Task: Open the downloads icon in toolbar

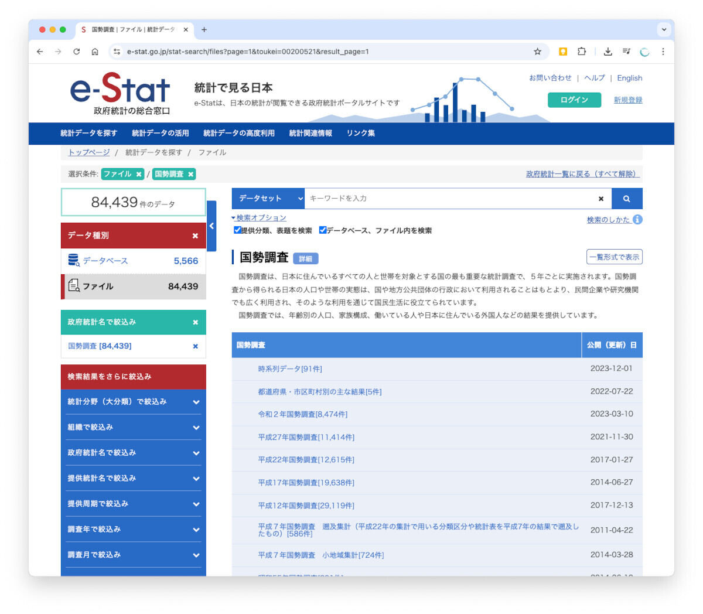Action: tap(608, 52)
